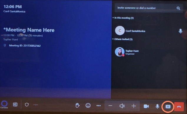
Task: Decrease volume with the minus button
Action: pyautogui.click(x=110, y=106)
